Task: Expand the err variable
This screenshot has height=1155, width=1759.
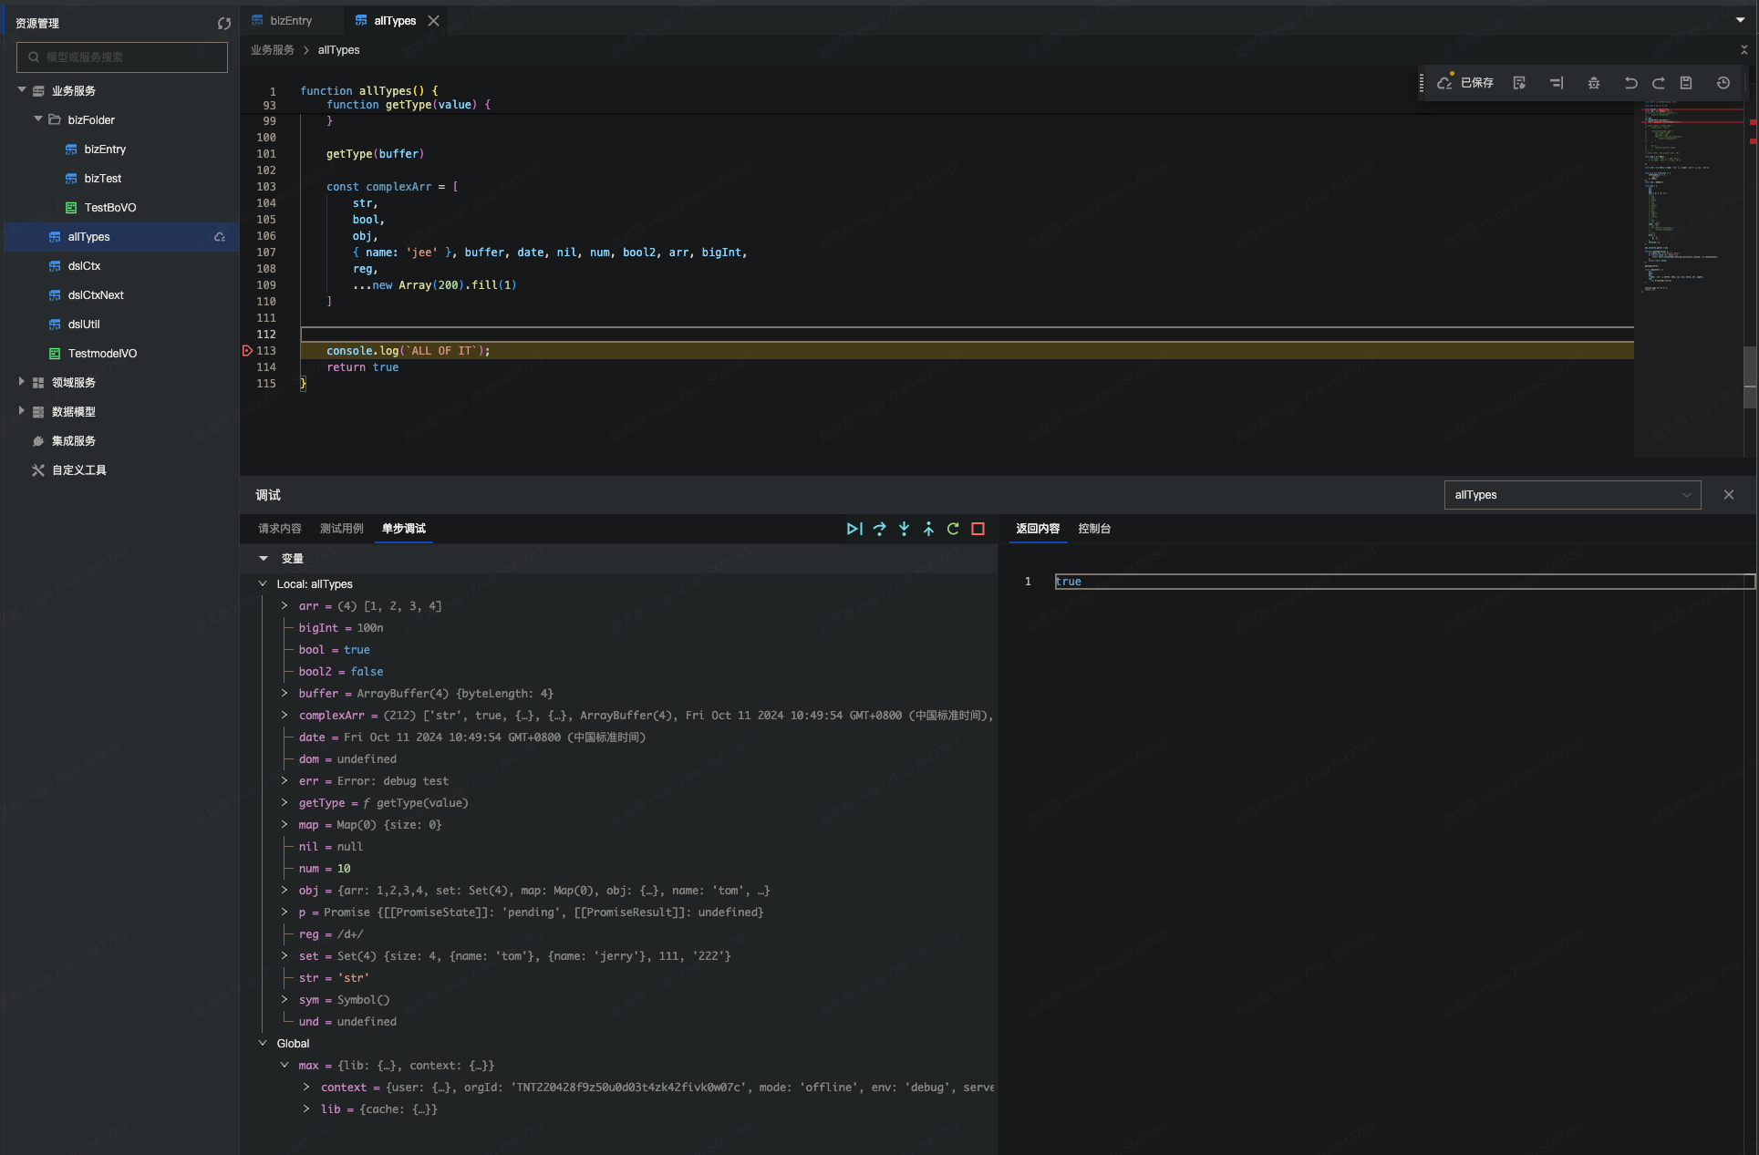Action: (x=285, y=781)
